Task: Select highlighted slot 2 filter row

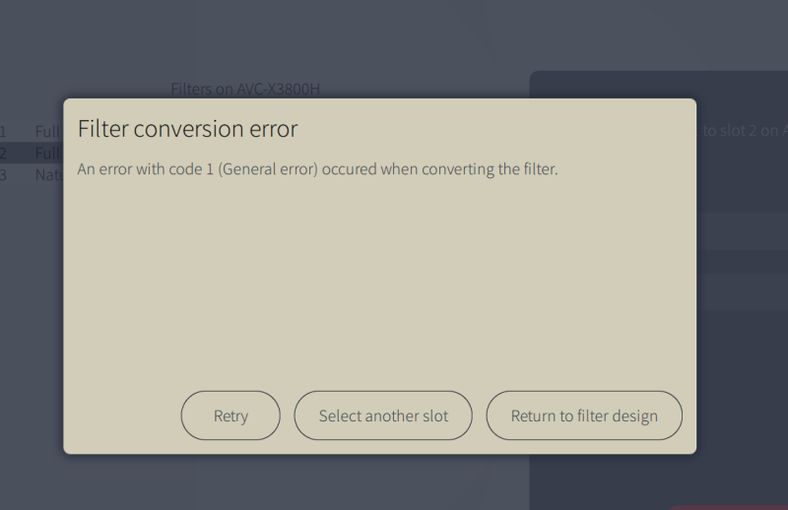Action: coord(46,153)
